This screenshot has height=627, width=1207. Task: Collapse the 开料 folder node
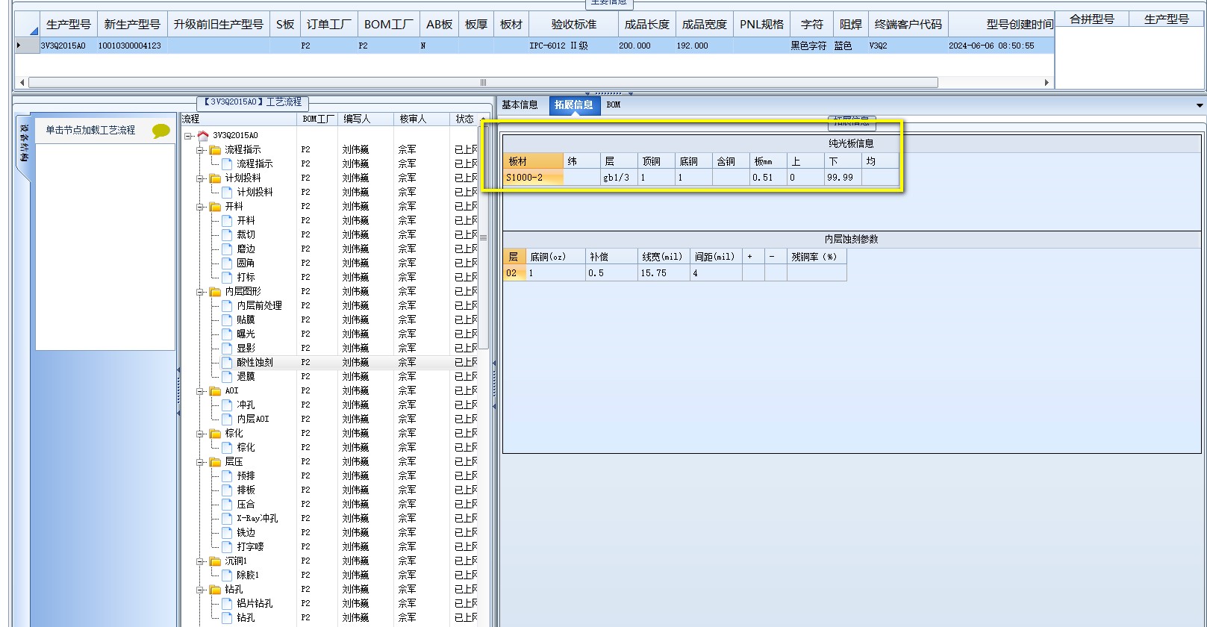coord(201,207)
